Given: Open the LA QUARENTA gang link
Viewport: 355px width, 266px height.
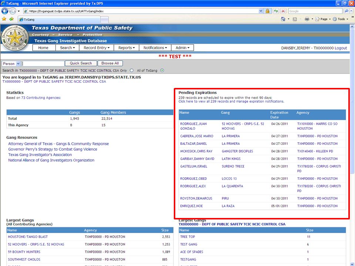Looking at the screenshot, I should pos(232,186).
